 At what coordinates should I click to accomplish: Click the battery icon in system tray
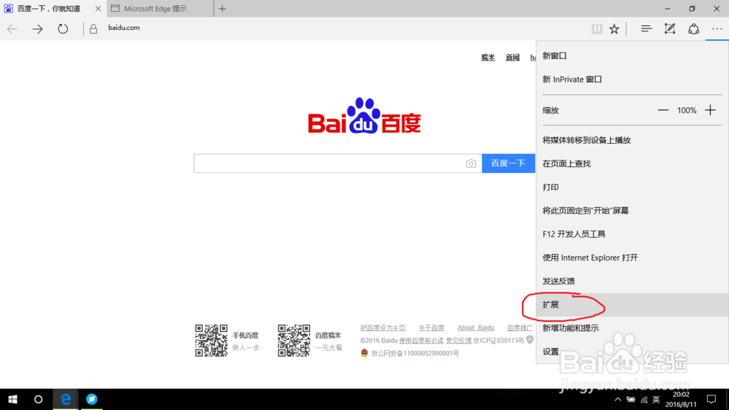631,399
